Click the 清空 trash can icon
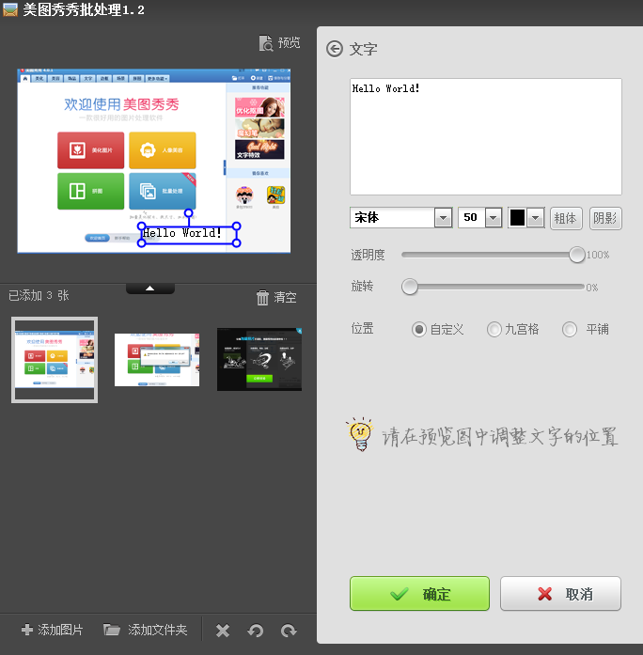643x655 pixels. click(262, 297)
